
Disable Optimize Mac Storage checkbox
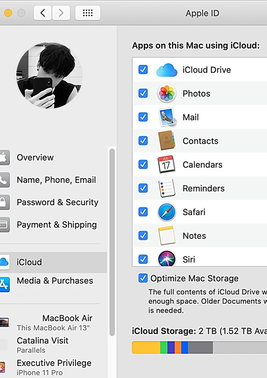[x=143, y=278]
